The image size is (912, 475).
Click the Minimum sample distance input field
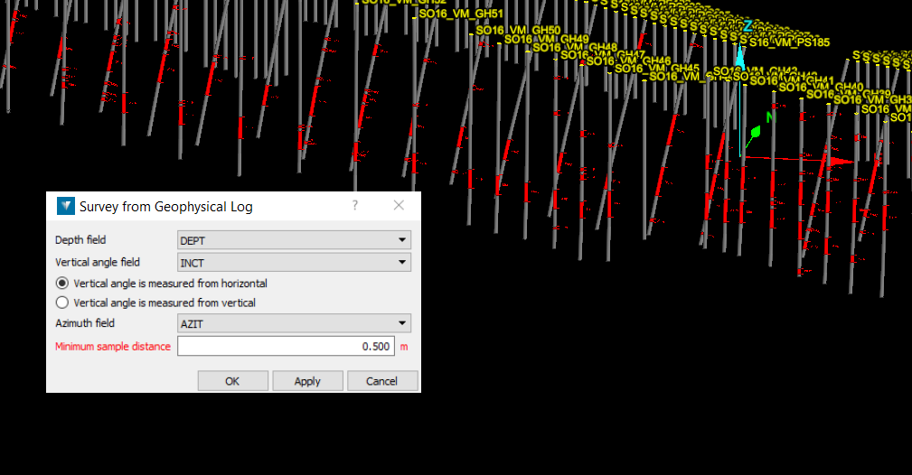[286, 346]
